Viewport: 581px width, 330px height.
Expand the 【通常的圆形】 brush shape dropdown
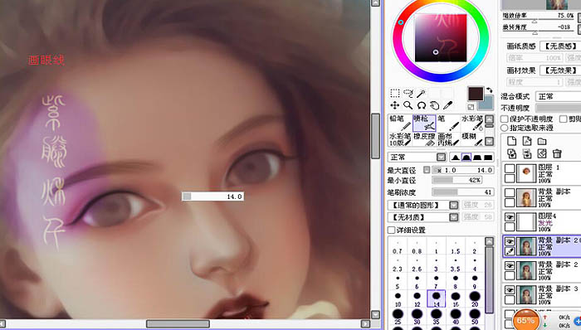point(423,205)
